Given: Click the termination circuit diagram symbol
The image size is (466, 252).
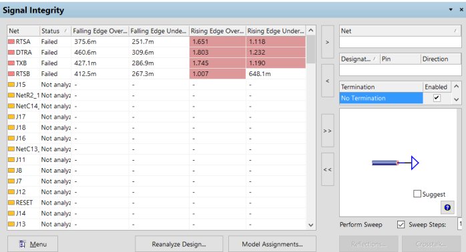Looking at the screenshot, I should click(x=395, y=163).
